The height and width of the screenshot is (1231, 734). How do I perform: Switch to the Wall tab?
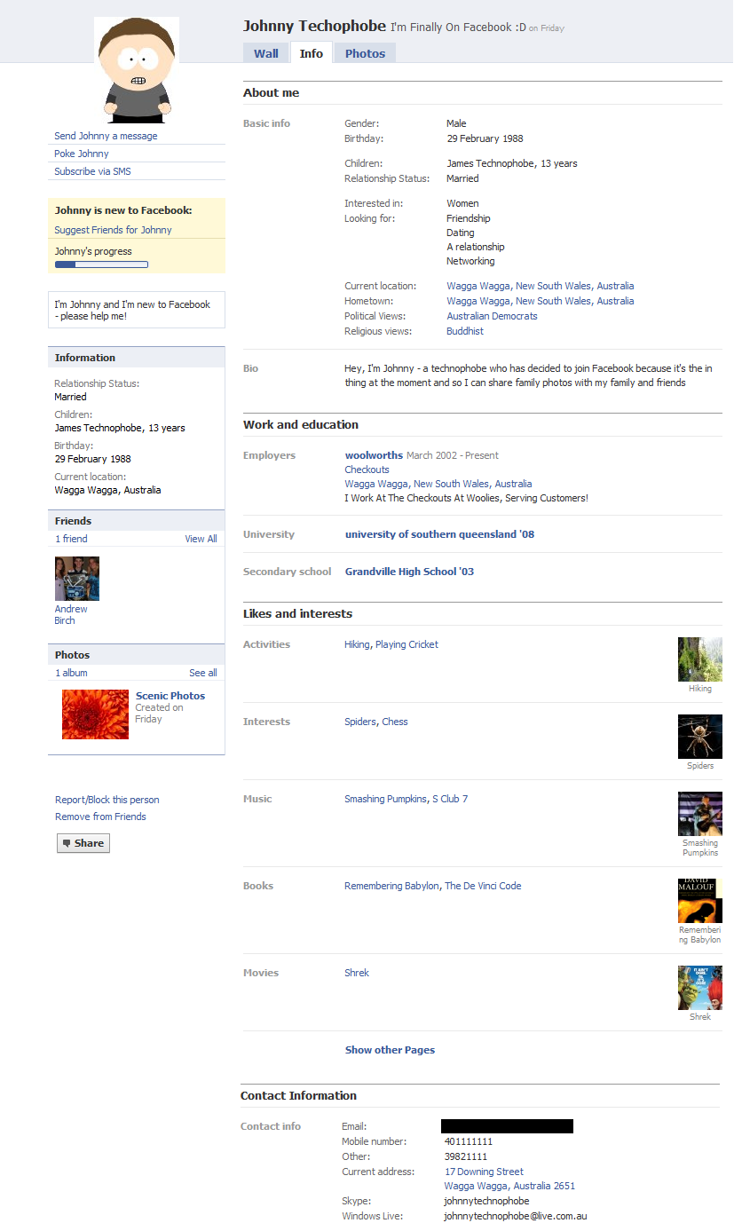[266, 53]
